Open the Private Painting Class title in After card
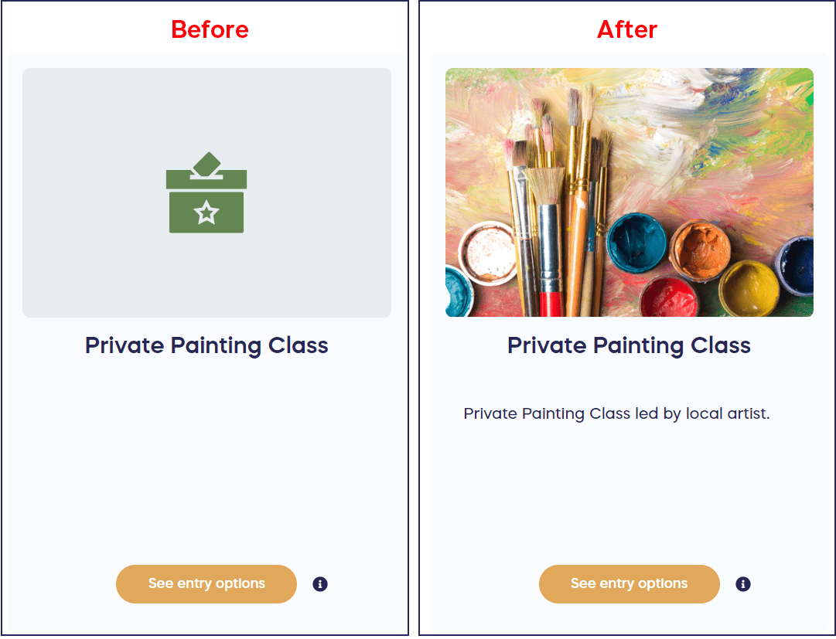836x639 pixels. [x=629, y=345]
